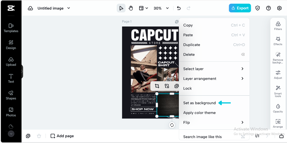Click the duplicate page icon in bottom bar
Viewport: 287px width, 143px height.
pos(28,136)
